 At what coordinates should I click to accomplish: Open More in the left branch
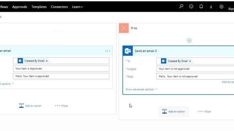pyautogui.click(x=61, y=106)
